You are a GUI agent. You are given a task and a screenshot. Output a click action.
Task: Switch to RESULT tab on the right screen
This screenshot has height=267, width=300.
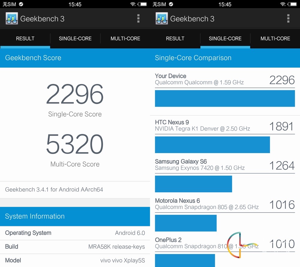175,38
